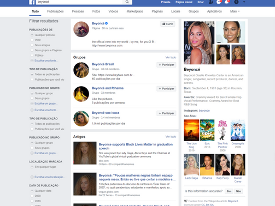The height and width of the screenshot is (206, 275).
Task: Open the notifications bell icon
Action: coord(226,2)
